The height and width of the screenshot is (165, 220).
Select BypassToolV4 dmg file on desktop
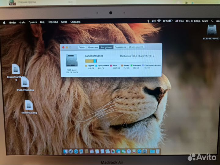(x=16, y=69)
